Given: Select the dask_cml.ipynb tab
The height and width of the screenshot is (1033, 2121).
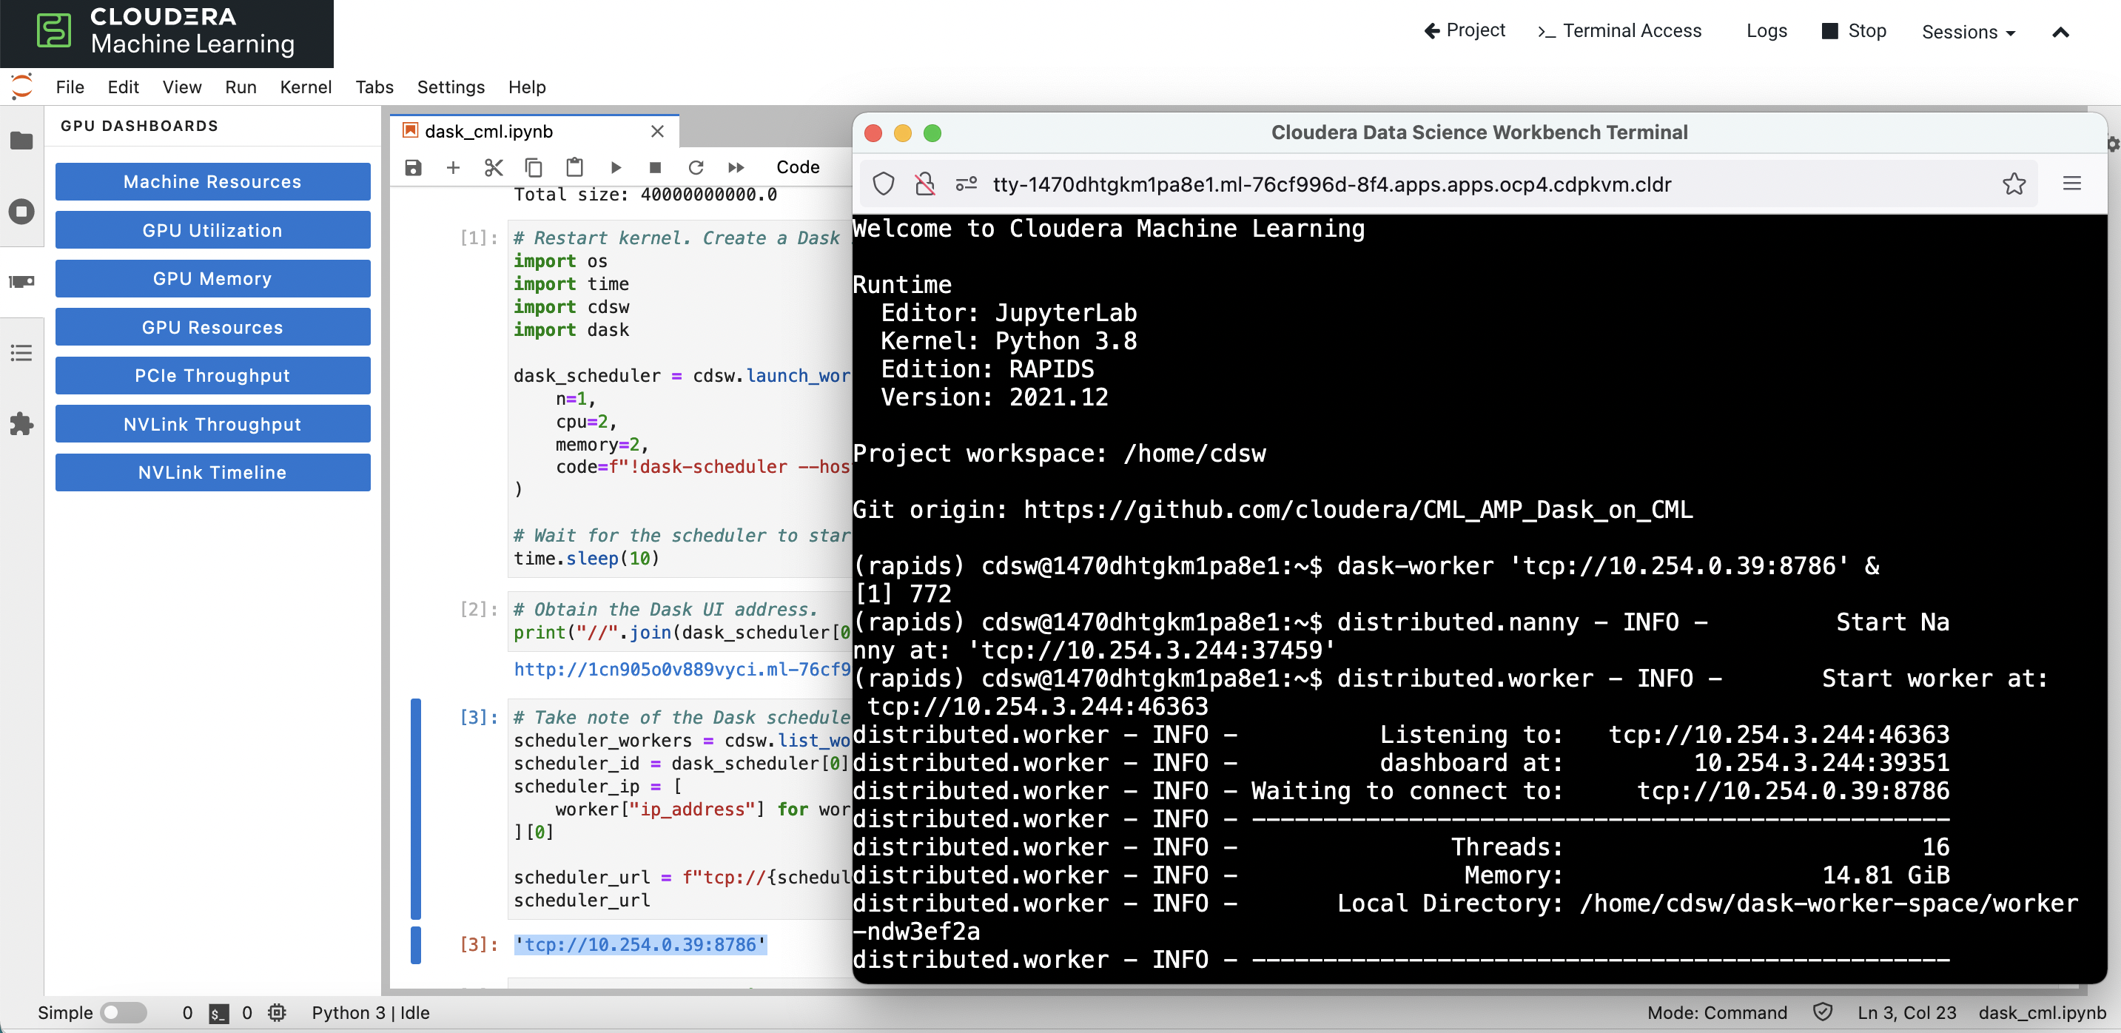Looking at the screenshot, I should (x=488, y=132).
